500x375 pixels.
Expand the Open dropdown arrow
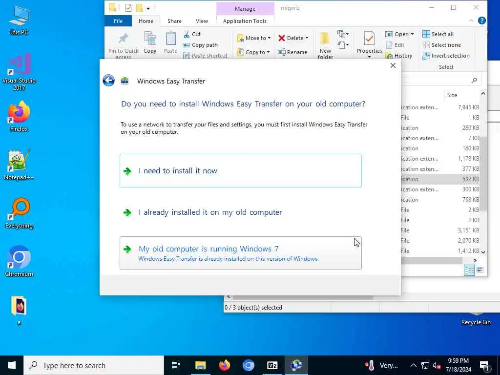[x=412, y=34]
